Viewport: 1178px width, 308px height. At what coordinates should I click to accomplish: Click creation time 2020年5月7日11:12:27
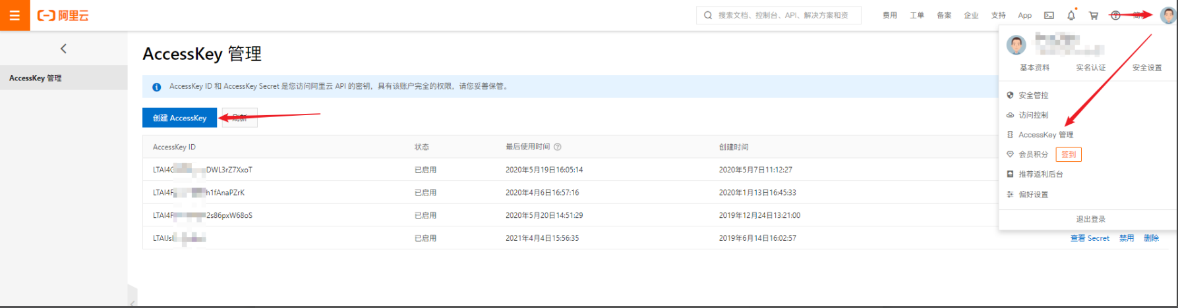point(755,170)
